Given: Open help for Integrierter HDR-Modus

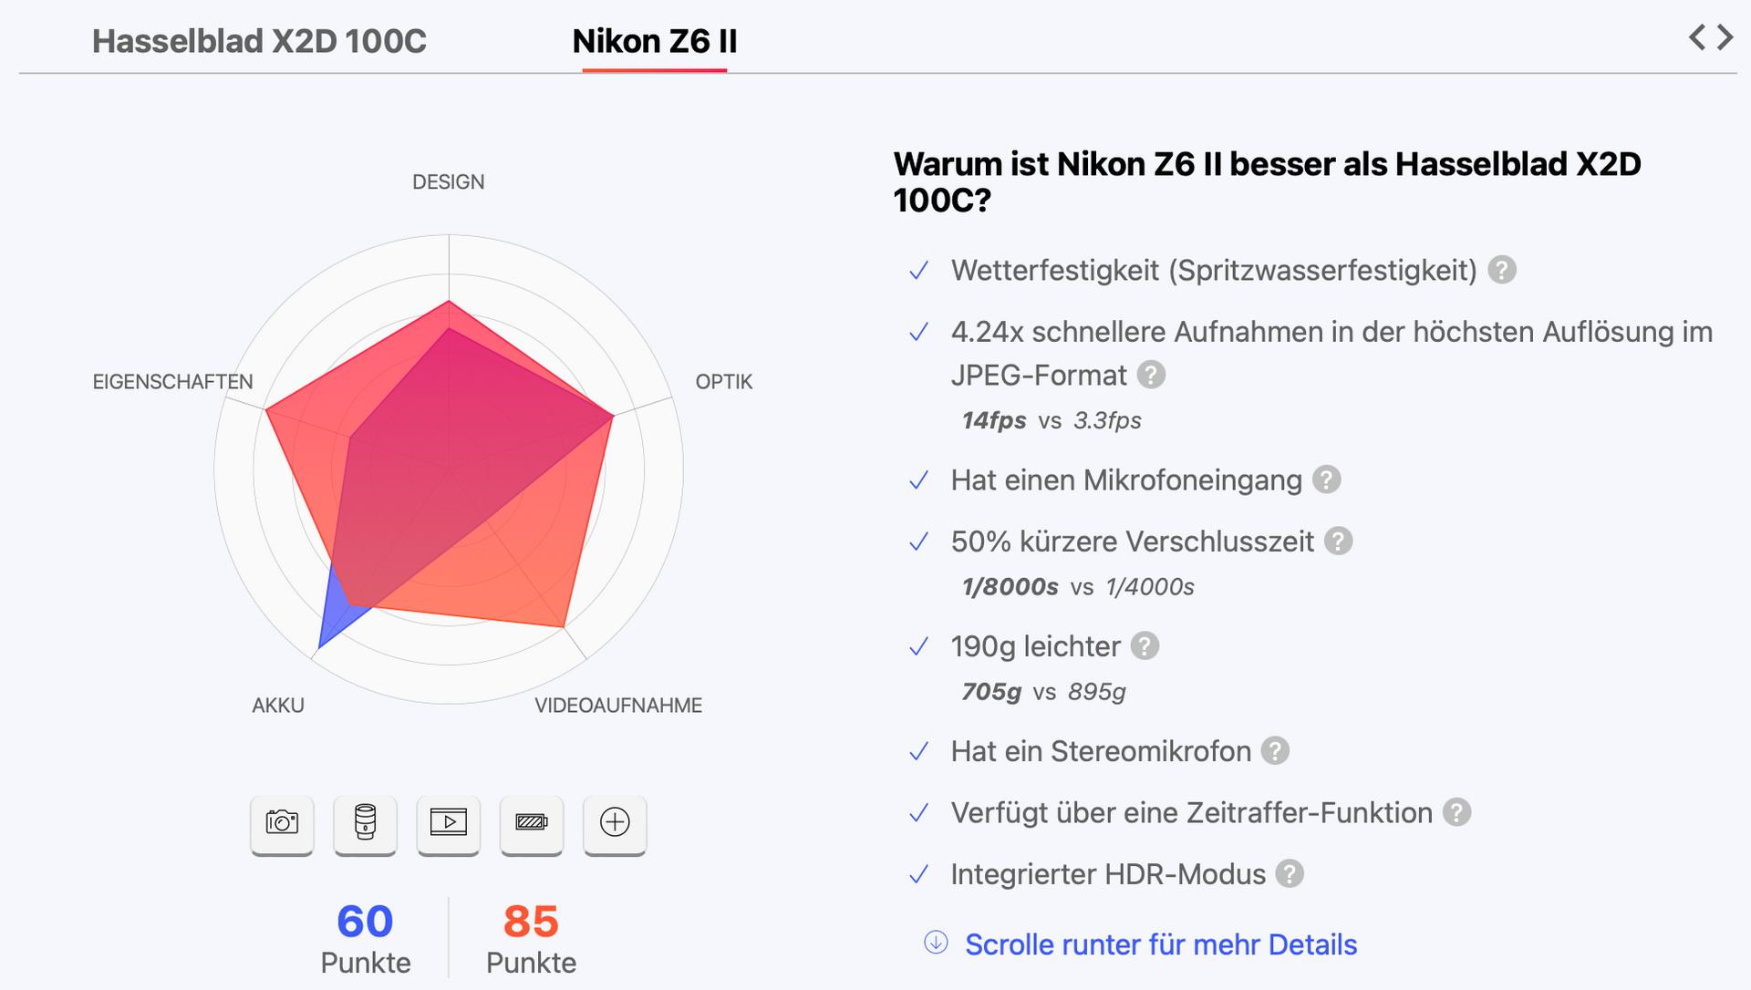Looking at the screenshot, I should tap(1290, 874).
